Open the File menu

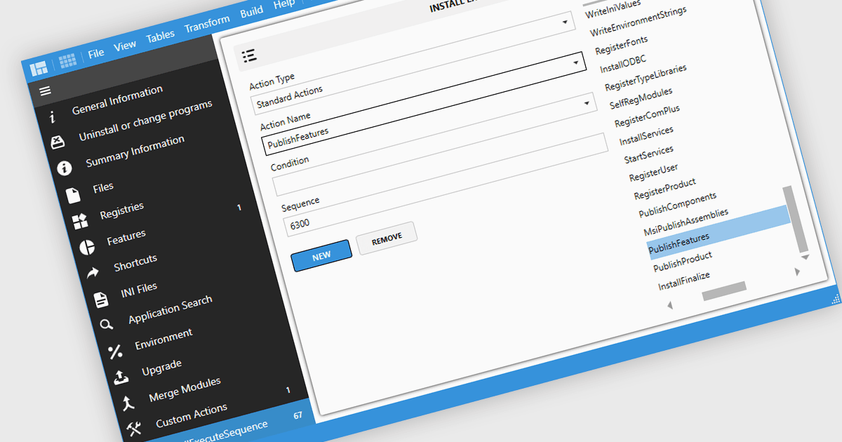tap(96, 53)
